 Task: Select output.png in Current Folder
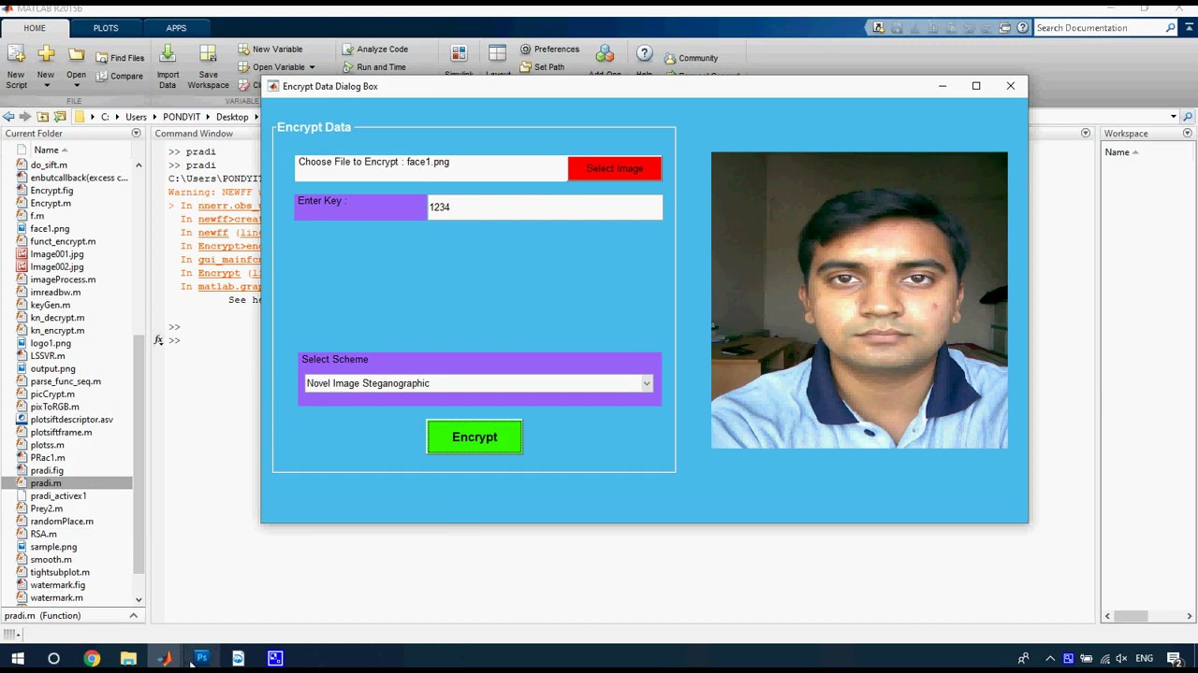[52, 368]
